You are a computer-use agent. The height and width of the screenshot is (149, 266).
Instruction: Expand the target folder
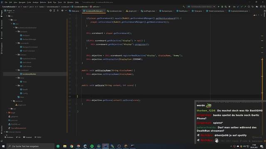click(x=7, y=113)
